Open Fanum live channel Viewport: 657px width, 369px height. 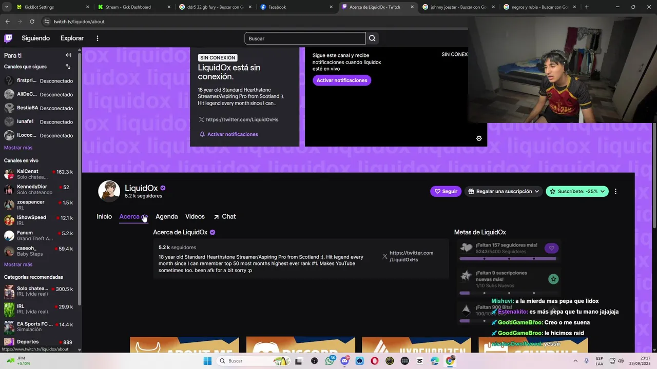39,235
